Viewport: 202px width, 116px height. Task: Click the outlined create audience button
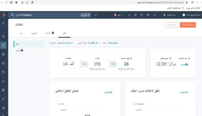172,25
